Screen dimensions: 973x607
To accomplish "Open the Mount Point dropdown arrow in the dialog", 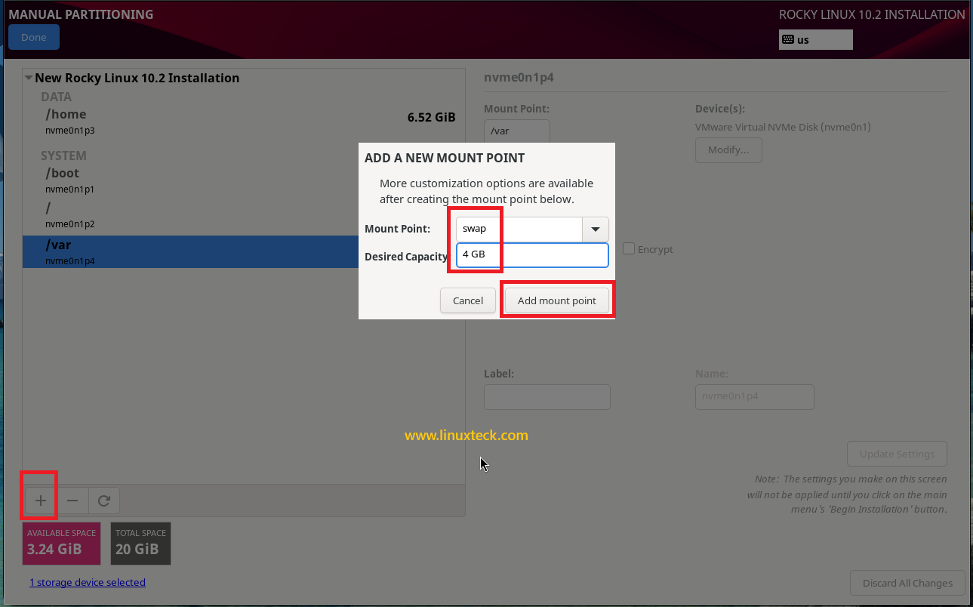I will (x=596, y=229).
